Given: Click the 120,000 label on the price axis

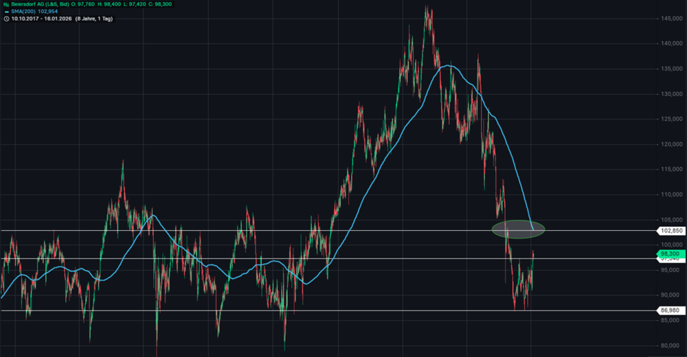Looking at the screenshot, I should tap(671, 145).
